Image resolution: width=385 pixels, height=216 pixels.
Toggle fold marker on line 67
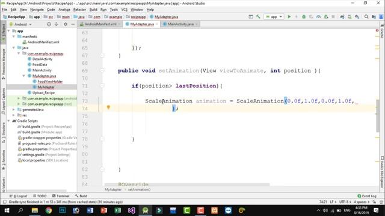(102, 56)
